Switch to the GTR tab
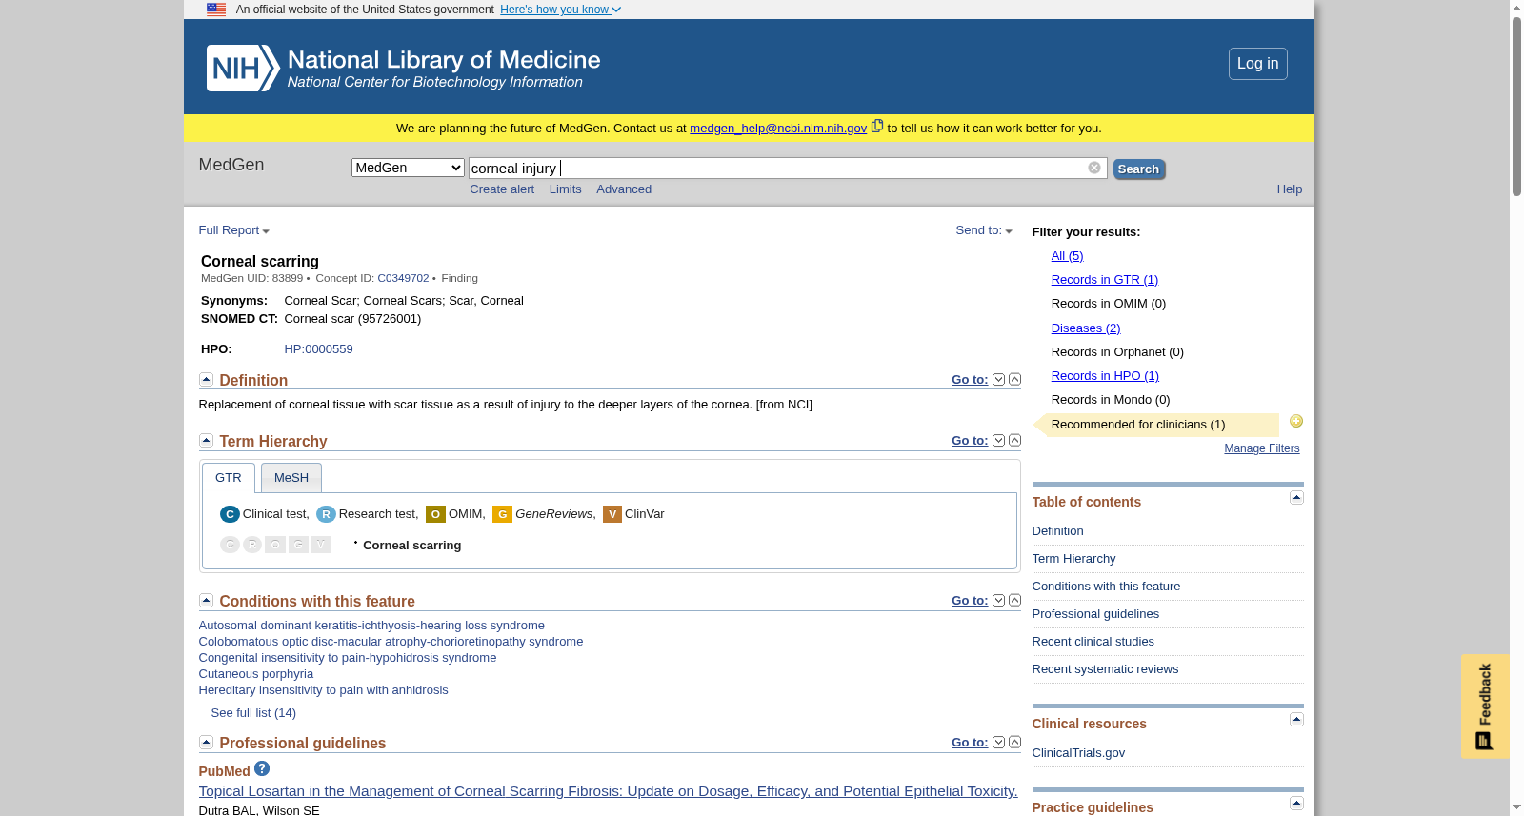The height and width of the screenshot is (816, 1524). tap(229, 478)
